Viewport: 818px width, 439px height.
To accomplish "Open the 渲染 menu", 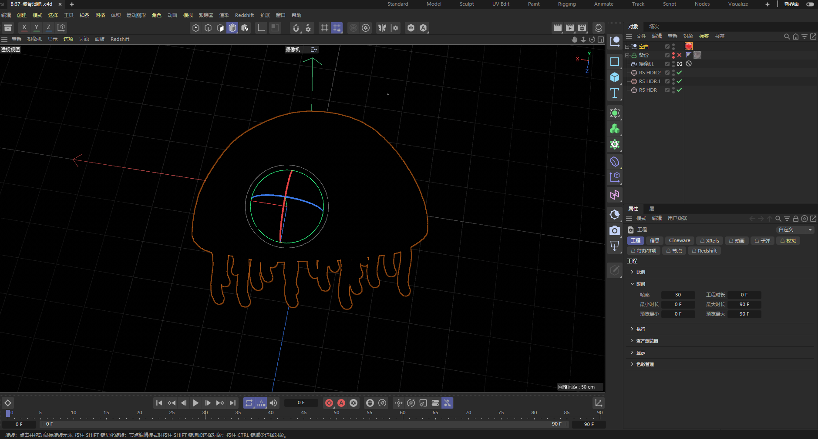I will pyautogui.click(x=224, y=15).
